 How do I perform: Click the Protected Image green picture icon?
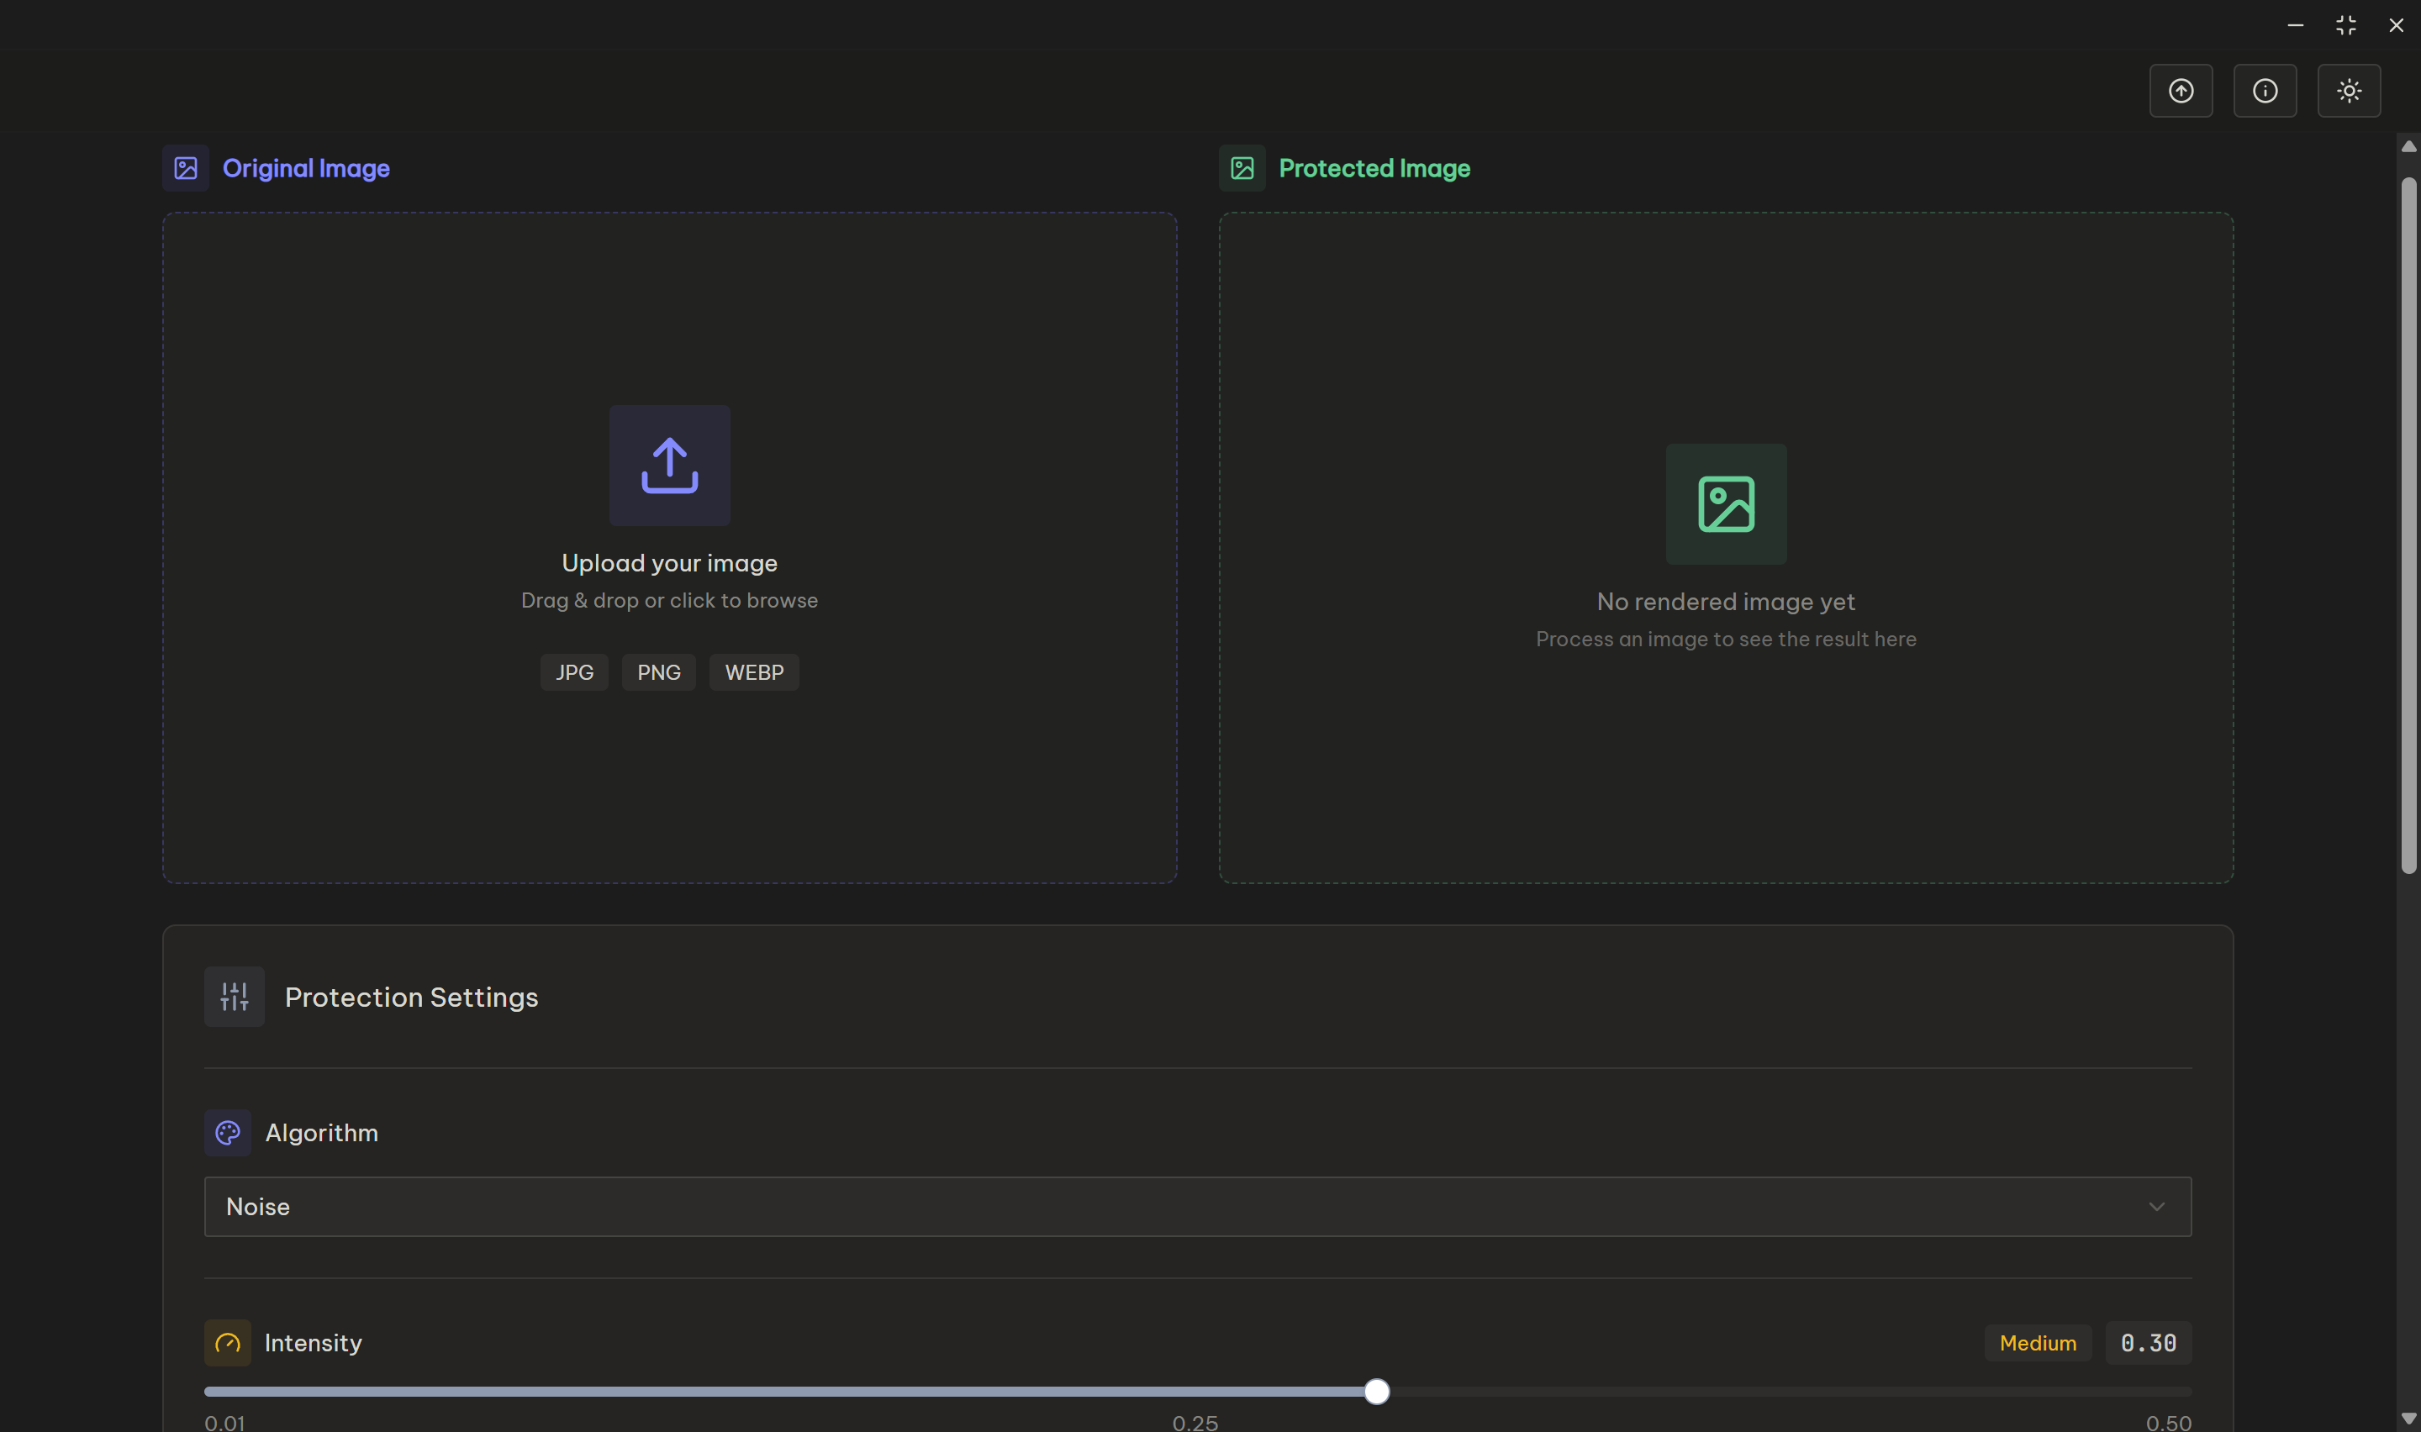[x=1242, y=168]
